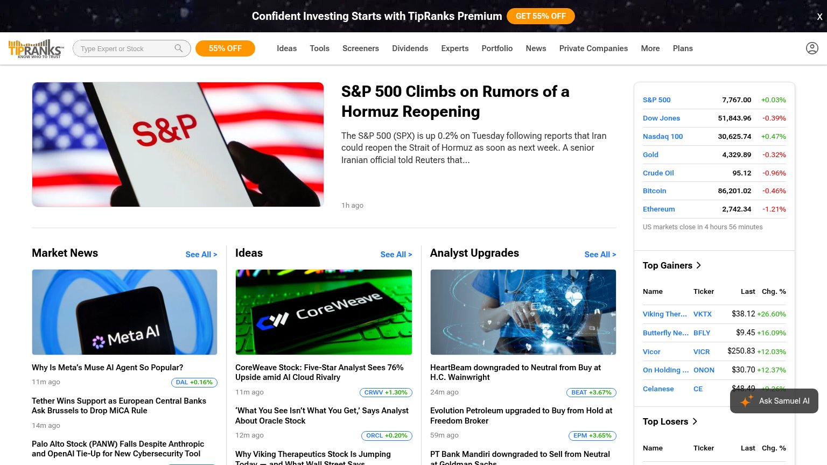
Task: Open the TipRanks logo home link
Action: point(36,48)
